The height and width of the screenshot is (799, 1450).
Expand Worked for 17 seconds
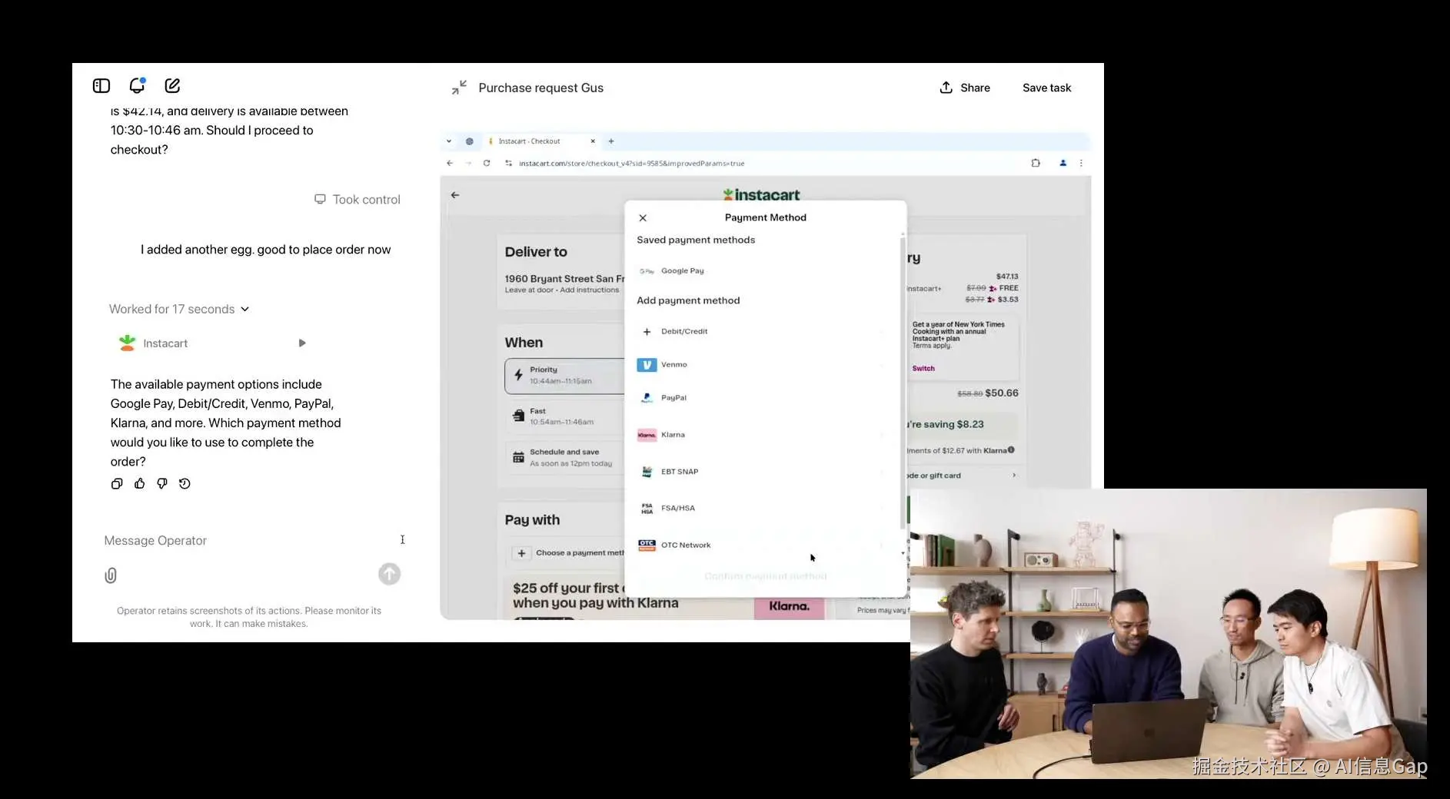(179, 309)
